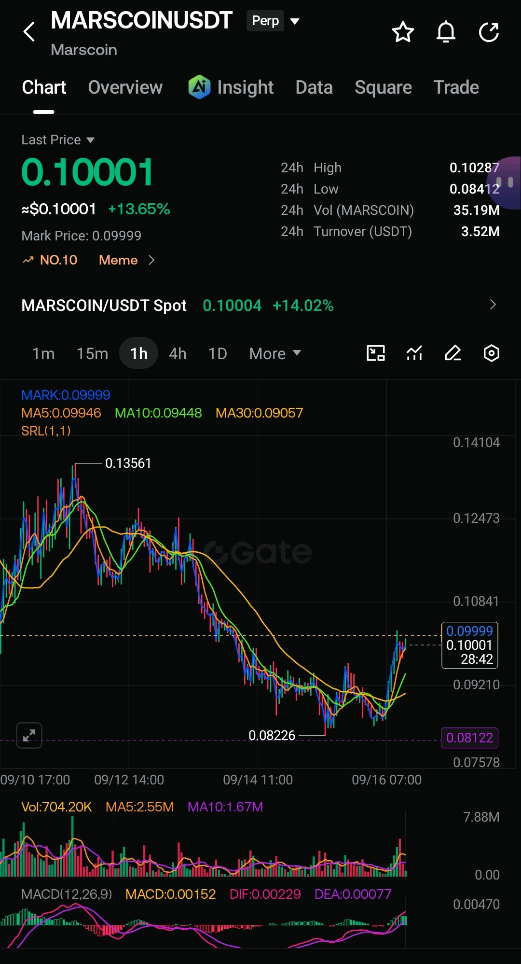Viewport: 521px width, 964px height.
Task: Open the AI Insight icon
Action: coord(199,87)
